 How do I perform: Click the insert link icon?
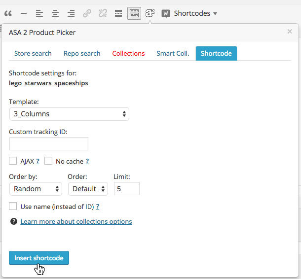[x=87, y=13]
